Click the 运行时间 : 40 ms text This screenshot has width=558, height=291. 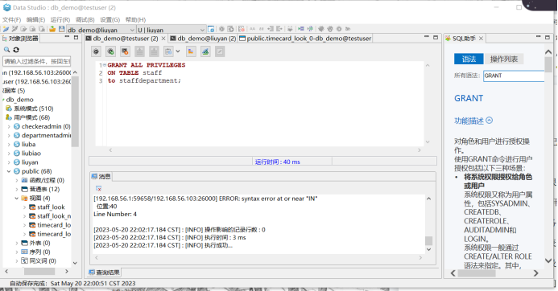[x=277, y=162]
